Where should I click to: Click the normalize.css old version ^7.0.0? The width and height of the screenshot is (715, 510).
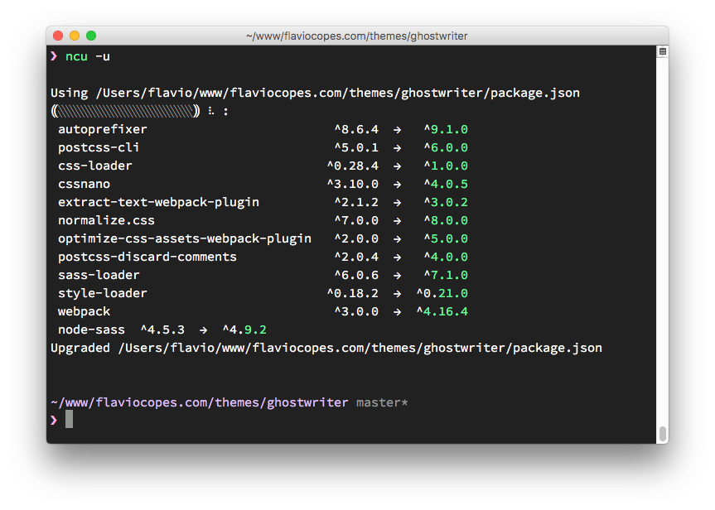356,220
